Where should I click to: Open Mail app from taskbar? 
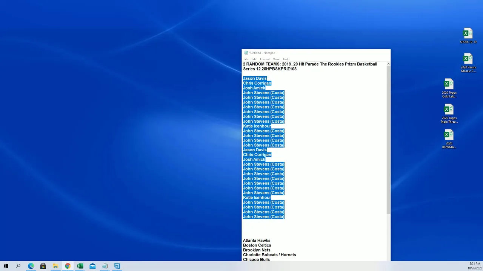coord(92,266)
